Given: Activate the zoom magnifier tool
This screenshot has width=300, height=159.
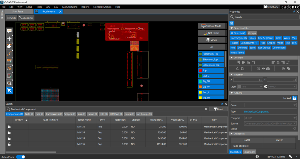Looking at the screenshot, I should [x=9, y=83].
